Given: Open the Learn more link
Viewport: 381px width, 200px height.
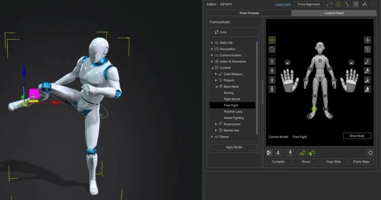Looking at the screenshot, I should 283,4.
